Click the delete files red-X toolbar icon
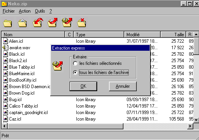 (x=82, y=23)
